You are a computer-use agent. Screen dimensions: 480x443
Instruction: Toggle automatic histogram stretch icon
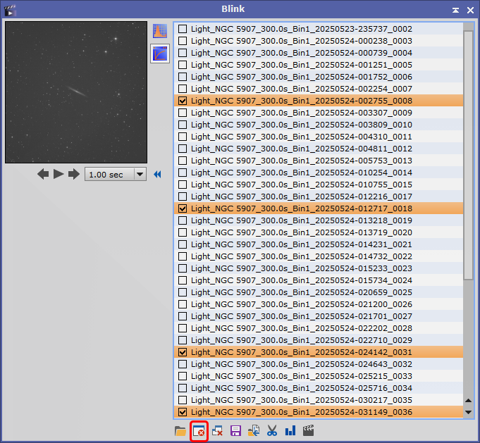click(x=160, y=30)
